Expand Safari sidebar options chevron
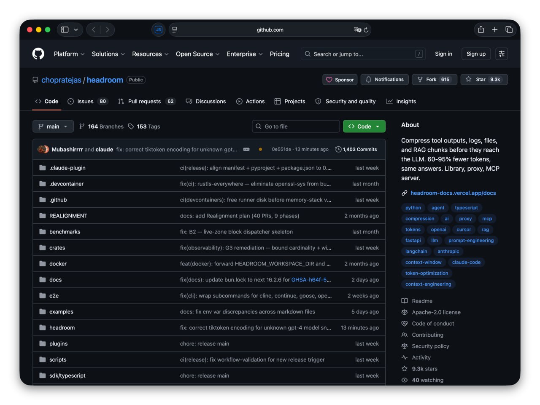The height and width of the screenshot is (405, 540). click(x=76, y=30)
